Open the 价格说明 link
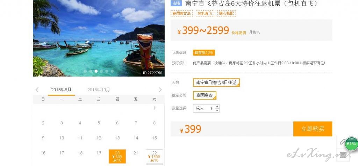The image size is (358, 166). pos(238,33)
